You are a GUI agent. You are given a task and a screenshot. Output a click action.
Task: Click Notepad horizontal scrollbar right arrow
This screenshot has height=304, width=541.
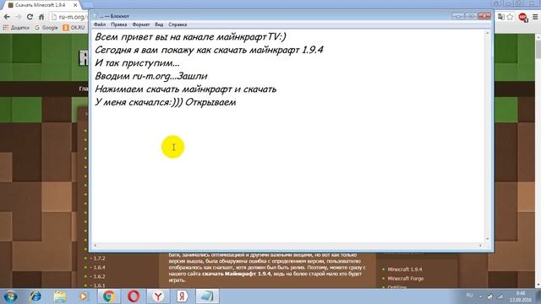pyautogui.click(x=480, y=246)
